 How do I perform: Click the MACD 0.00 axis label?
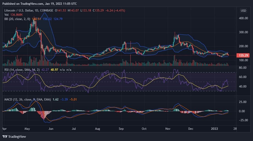click(242, 111)
